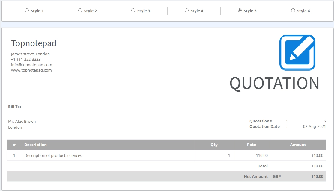Click the GBP currency code
334x191 pixels.
tap(277, 176)
